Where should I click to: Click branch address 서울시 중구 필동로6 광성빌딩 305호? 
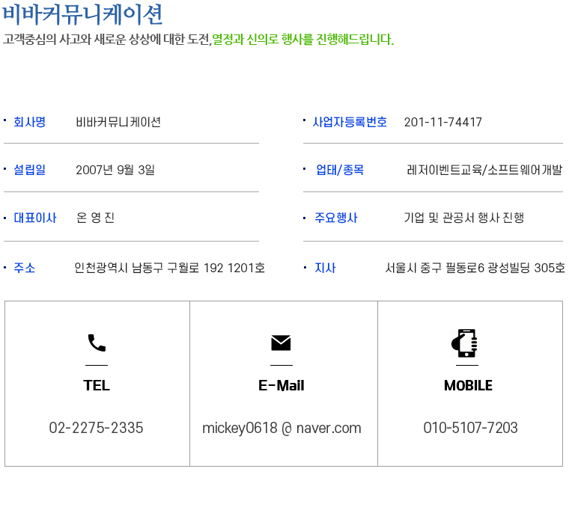[x=475, y=268]
